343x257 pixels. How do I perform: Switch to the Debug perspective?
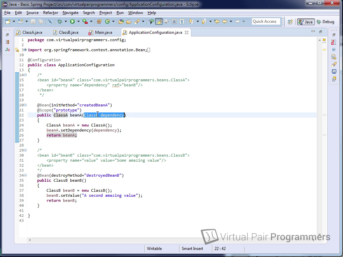326,22
